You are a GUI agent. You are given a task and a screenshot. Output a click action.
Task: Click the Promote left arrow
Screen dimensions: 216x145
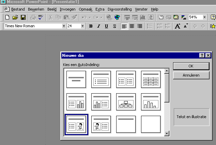coord(195,26)
